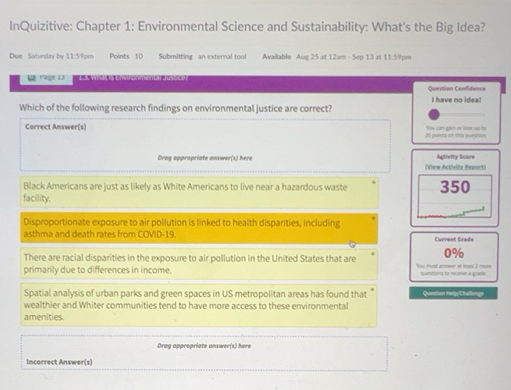Click the plus icon on the income disparities card
Image resolution: width=511 pixels, height=390 pixels.
[x=373, y=255]
